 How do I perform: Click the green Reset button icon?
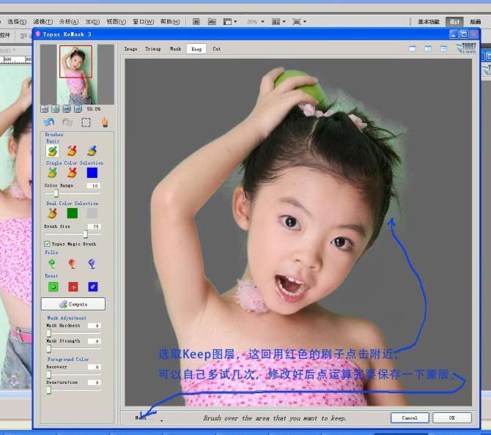pyautogui.click(x=53, y=286)
